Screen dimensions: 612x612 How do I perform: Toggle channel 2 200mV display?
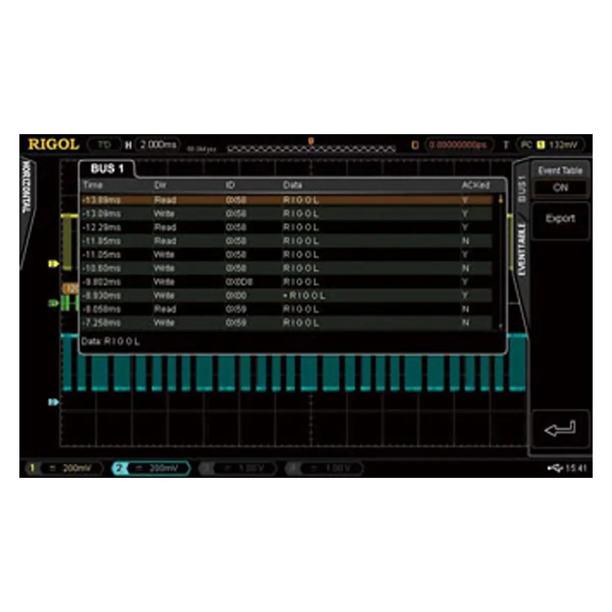point(151,468)
